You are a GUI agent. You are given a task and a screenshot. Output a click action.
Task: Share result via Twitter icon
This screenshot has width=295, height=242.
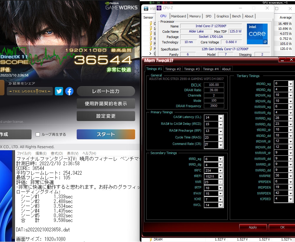click(59, 91)
